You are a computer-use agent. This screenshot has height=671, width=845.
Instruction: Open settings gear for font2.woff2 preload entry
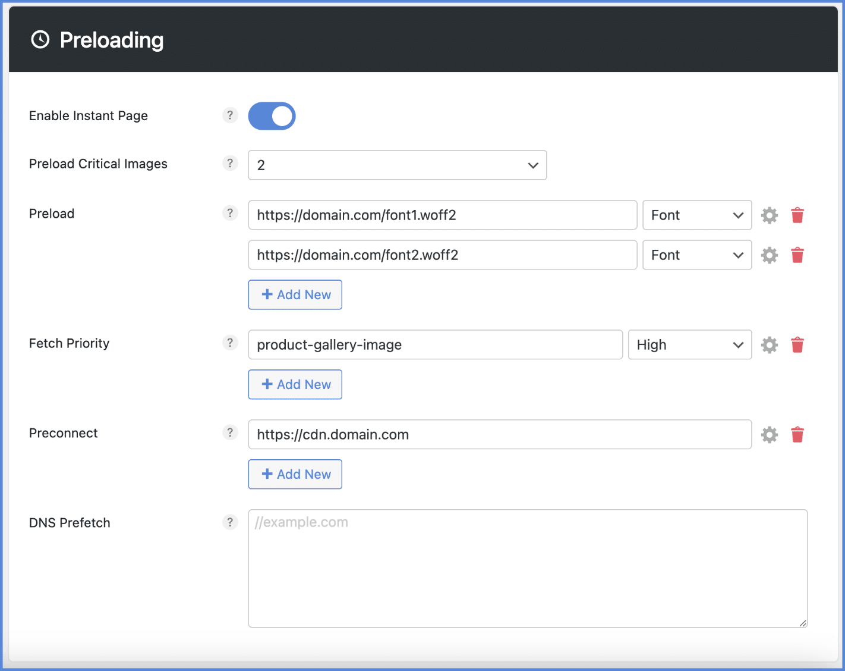769,255
